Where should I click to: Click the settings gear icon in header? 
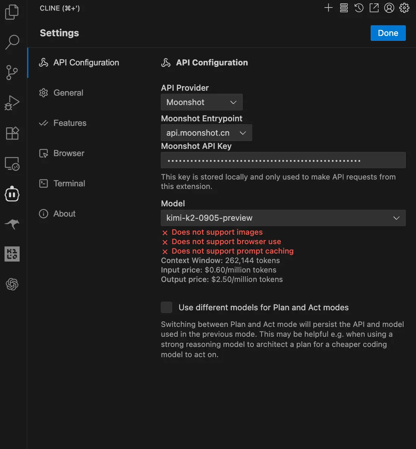click(x=404, y=8)
